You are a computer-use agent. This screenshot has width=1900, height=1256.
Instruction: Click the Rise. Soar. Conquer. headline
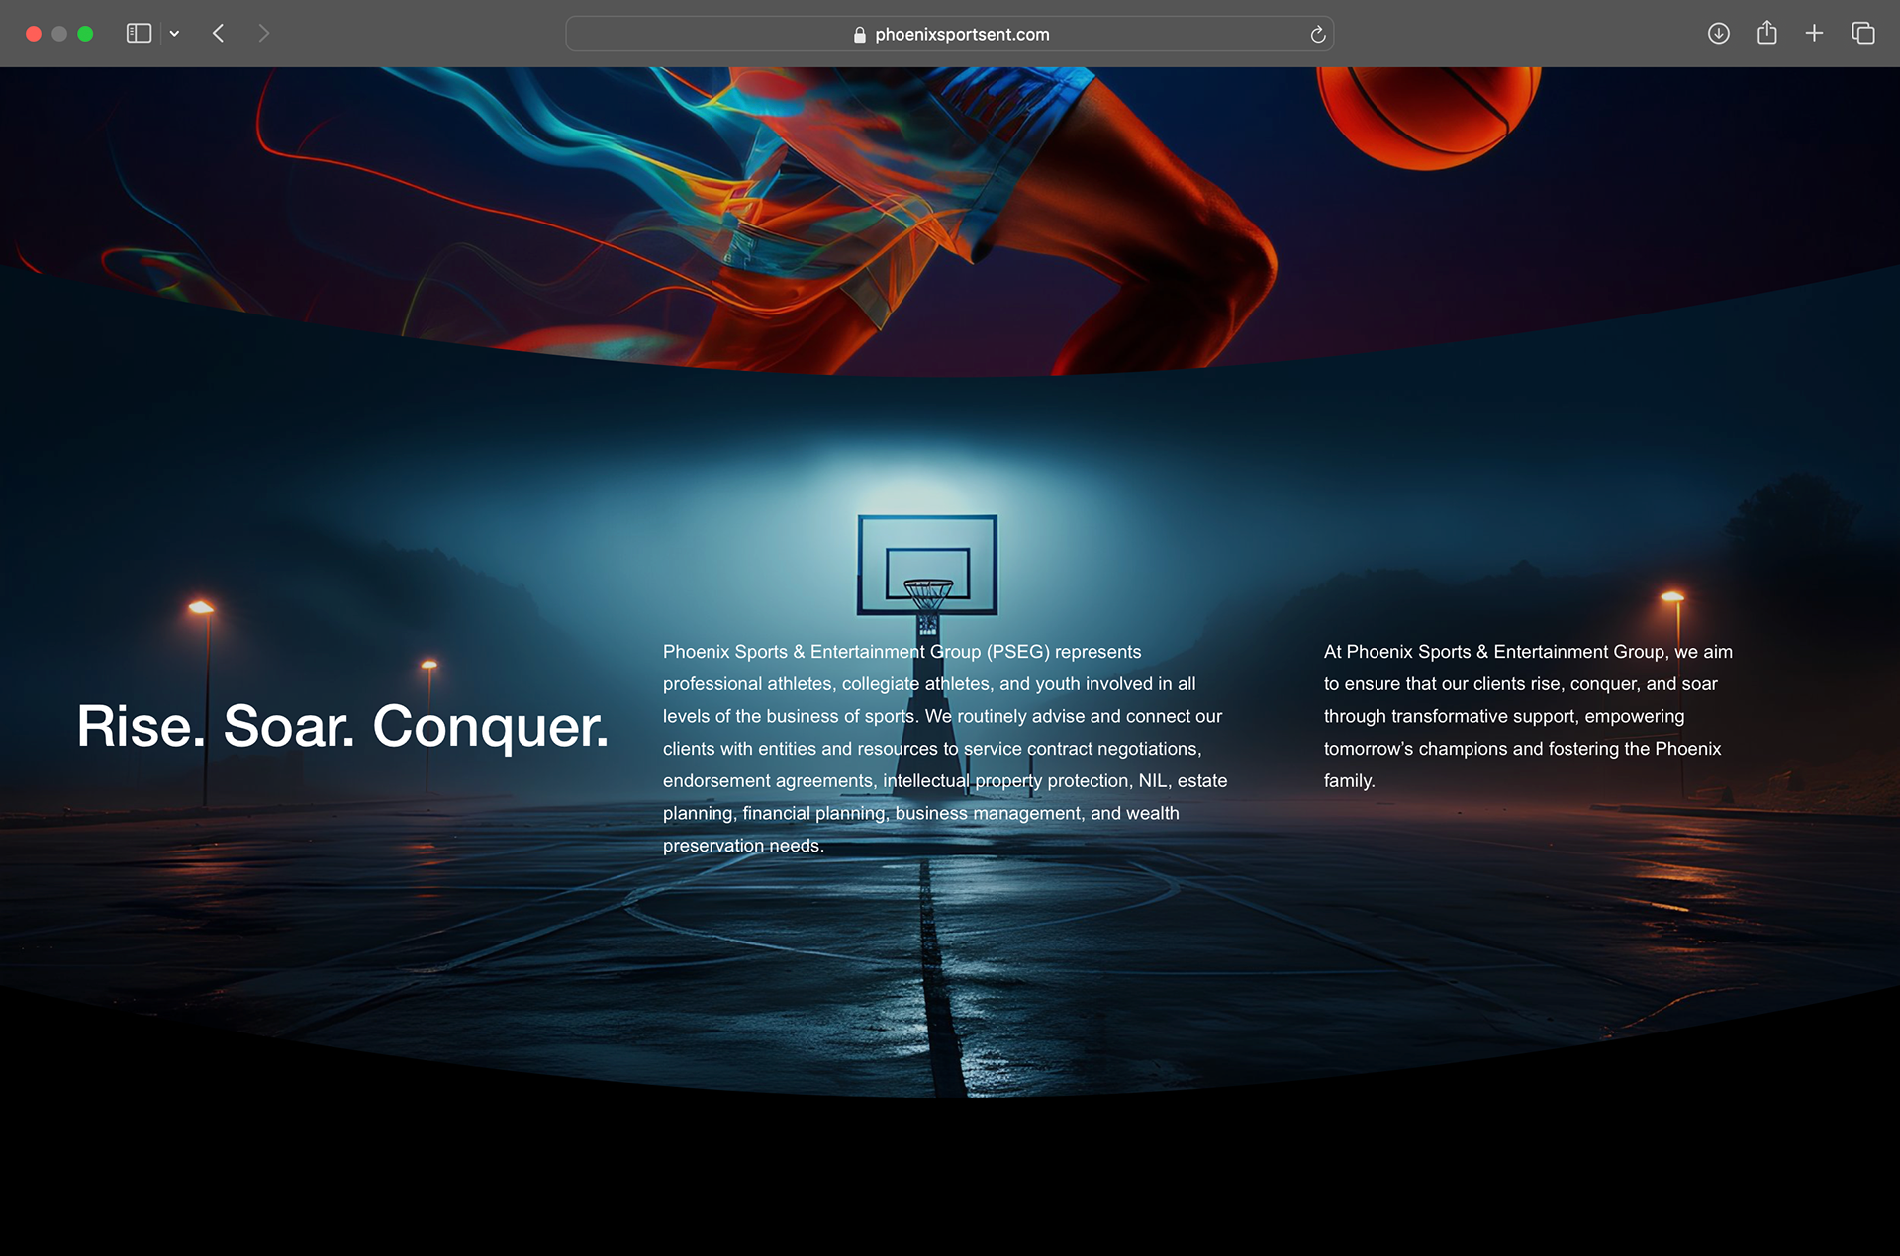click(342, 726)
